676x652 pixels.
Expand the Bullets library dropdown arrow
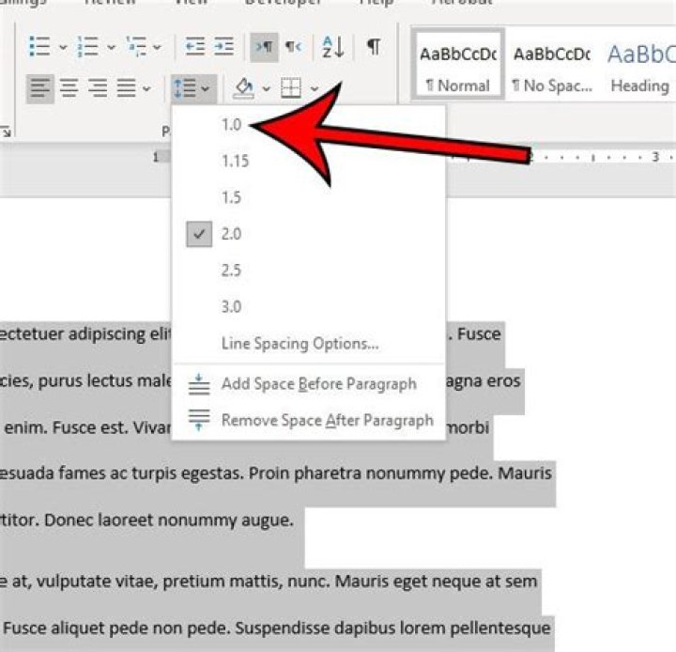tap(62, 47)
